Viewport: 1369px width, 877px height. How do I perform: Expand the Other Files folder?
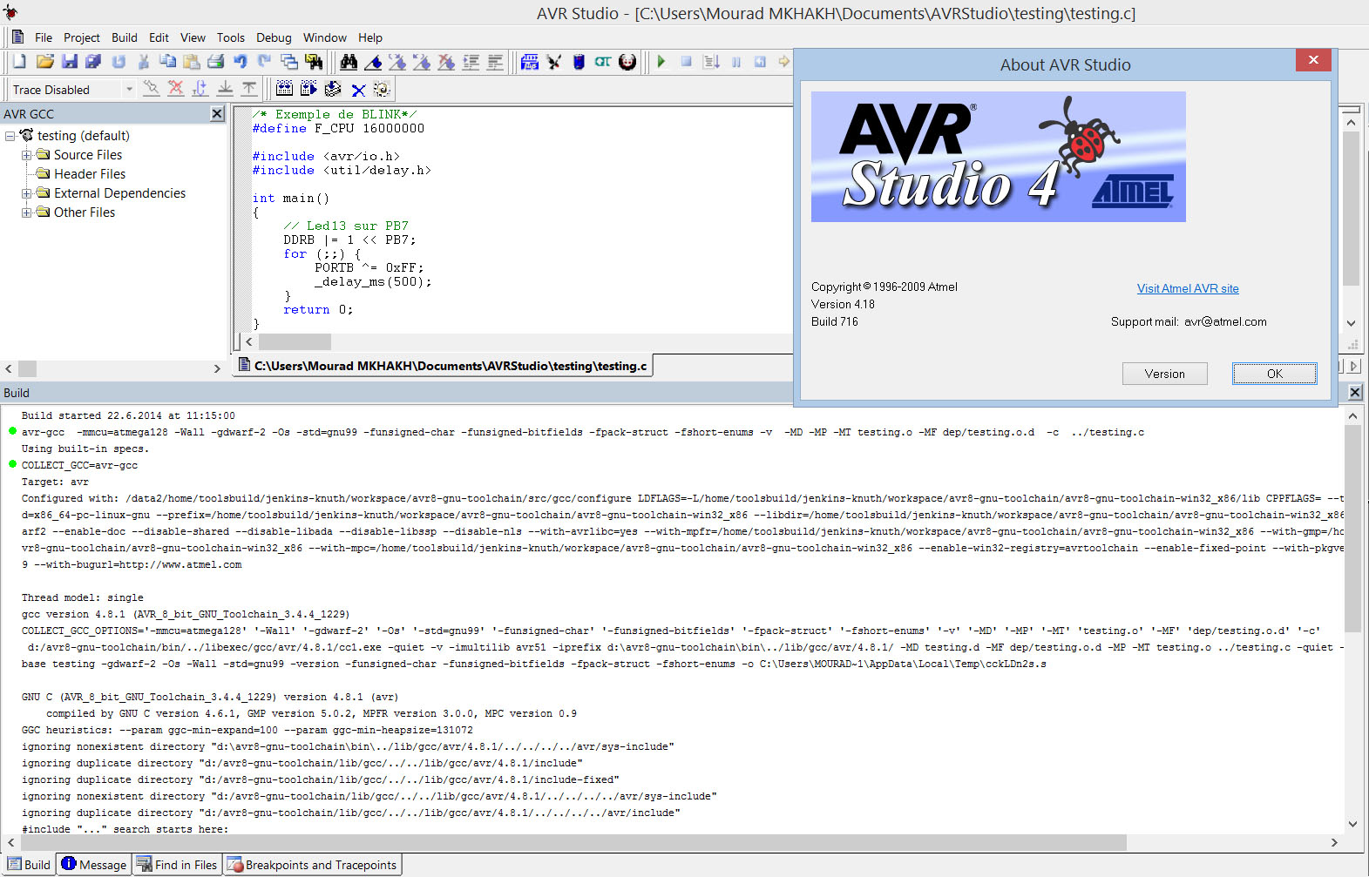26,213
